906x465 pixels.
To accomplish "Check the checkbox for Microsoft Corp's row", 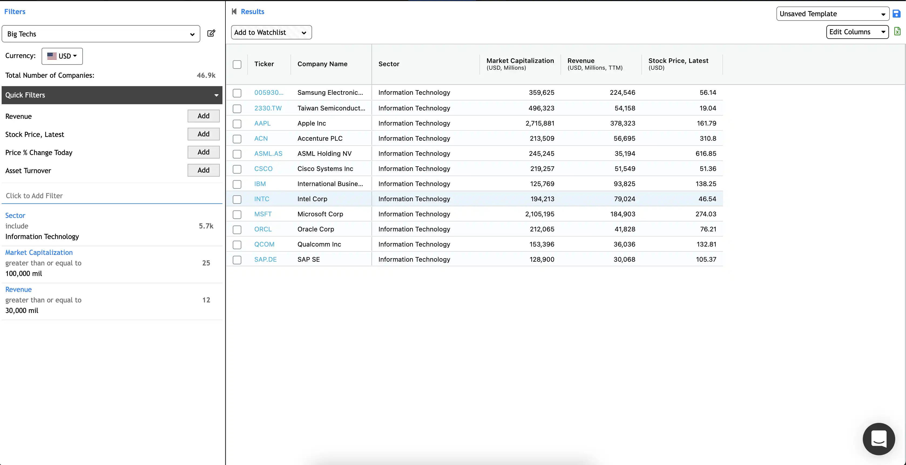I will [237, 215].
